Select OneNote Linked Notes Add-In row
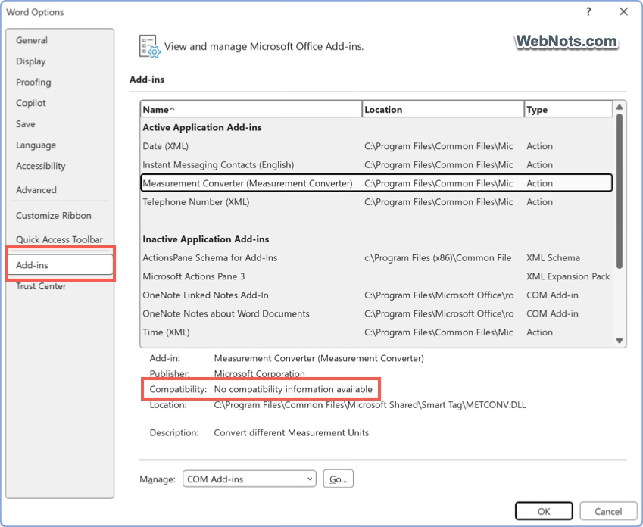The image size is (643, 527). 376,295
